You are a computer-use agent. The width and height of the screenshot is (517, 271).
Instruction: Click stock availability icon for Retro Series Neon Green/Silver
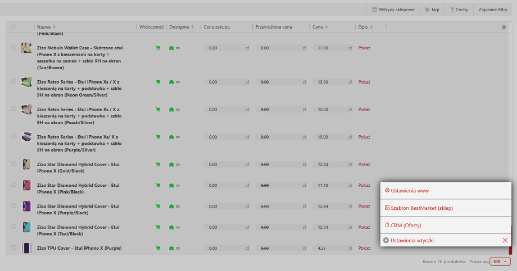tap(171, 82)
